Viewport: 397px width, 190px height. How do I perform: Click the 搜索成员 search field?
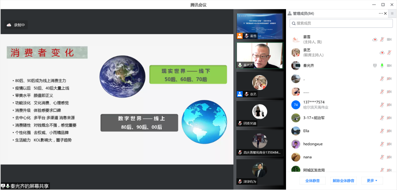341,23
